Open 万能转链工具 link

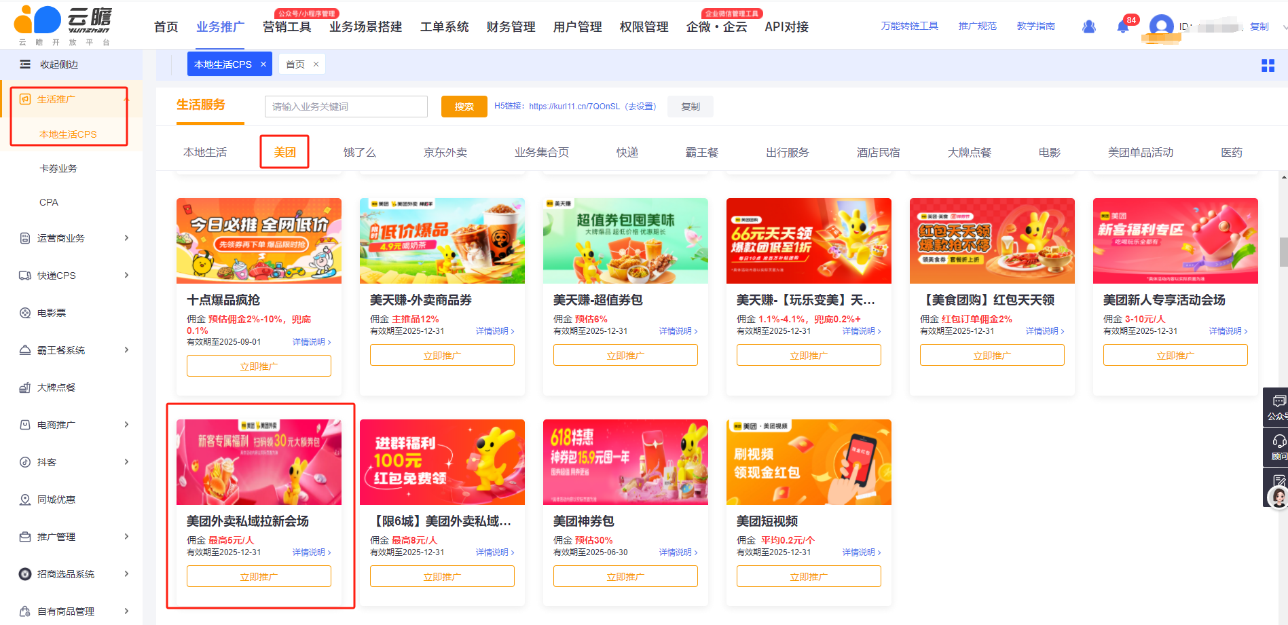[x=910, y=26]
